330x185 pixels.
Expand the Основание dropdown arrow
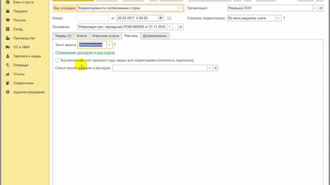point(170,27)
